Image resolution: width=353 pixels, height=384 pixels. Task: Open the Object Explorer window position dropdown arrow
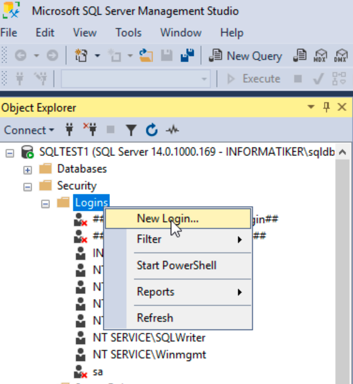311,107
